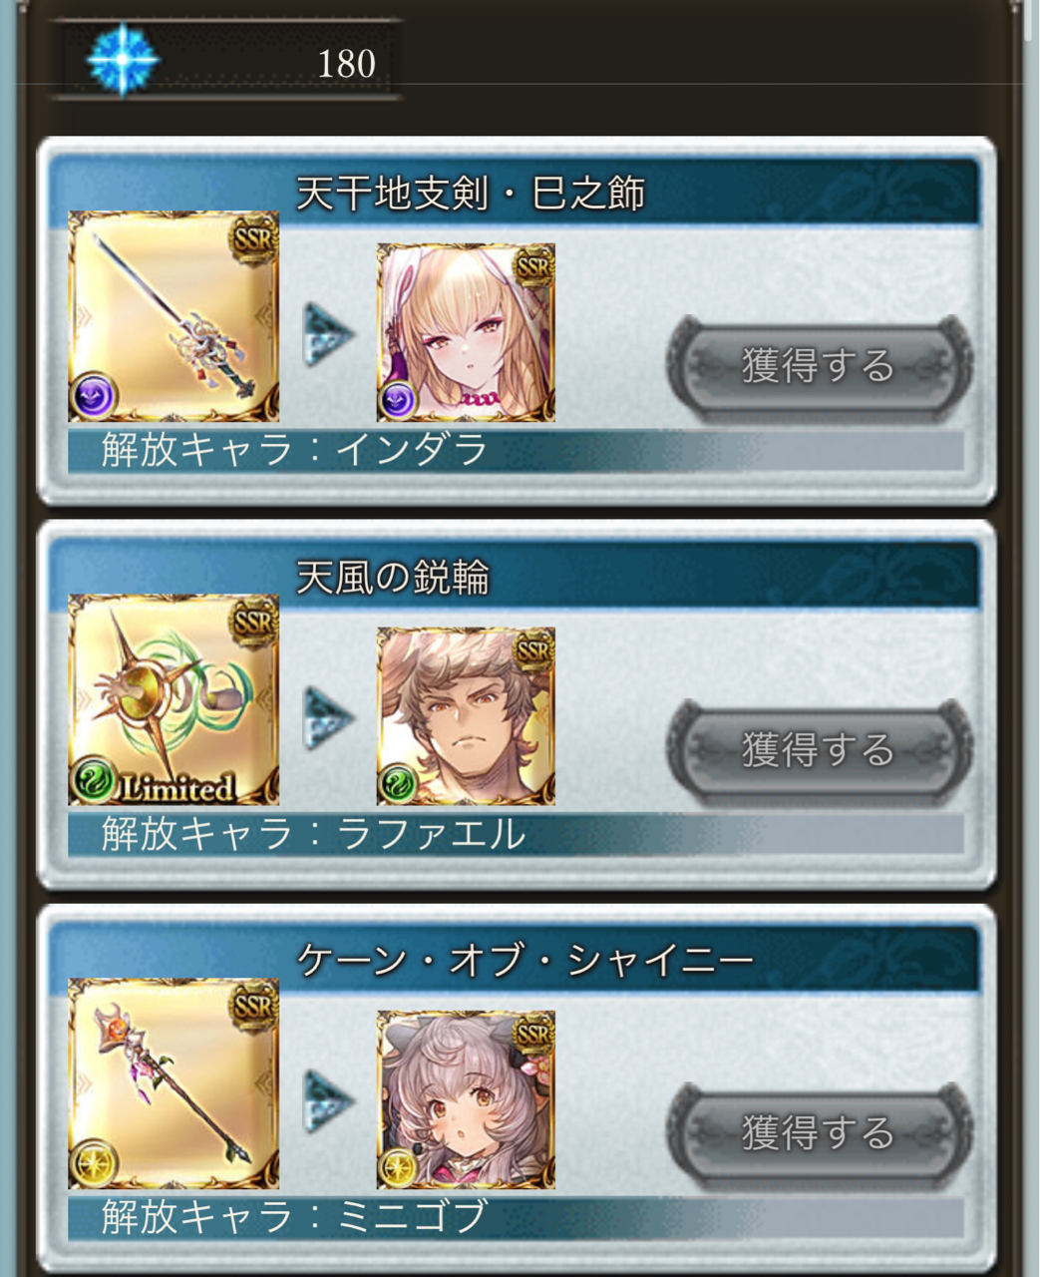Tap the blue crystal currency icon
1040x1277 pixels.
[123, 60]
